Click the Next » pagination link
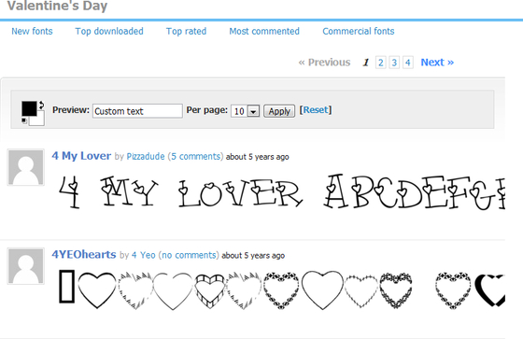 click(437, 62)
